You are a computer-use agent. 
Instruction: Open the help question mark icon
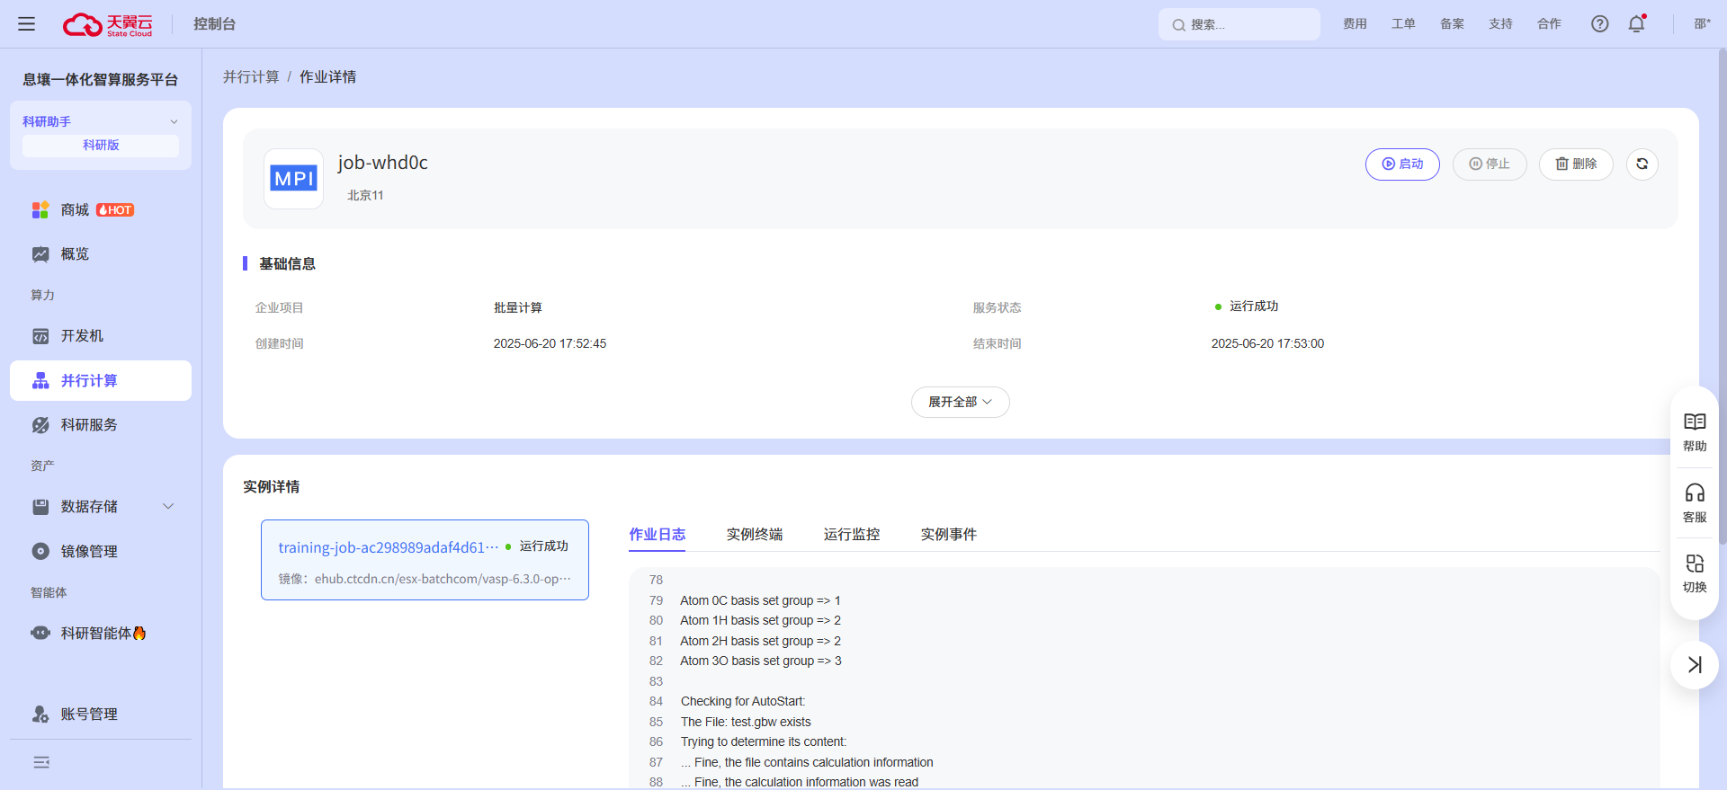(x=1599, y=24)
